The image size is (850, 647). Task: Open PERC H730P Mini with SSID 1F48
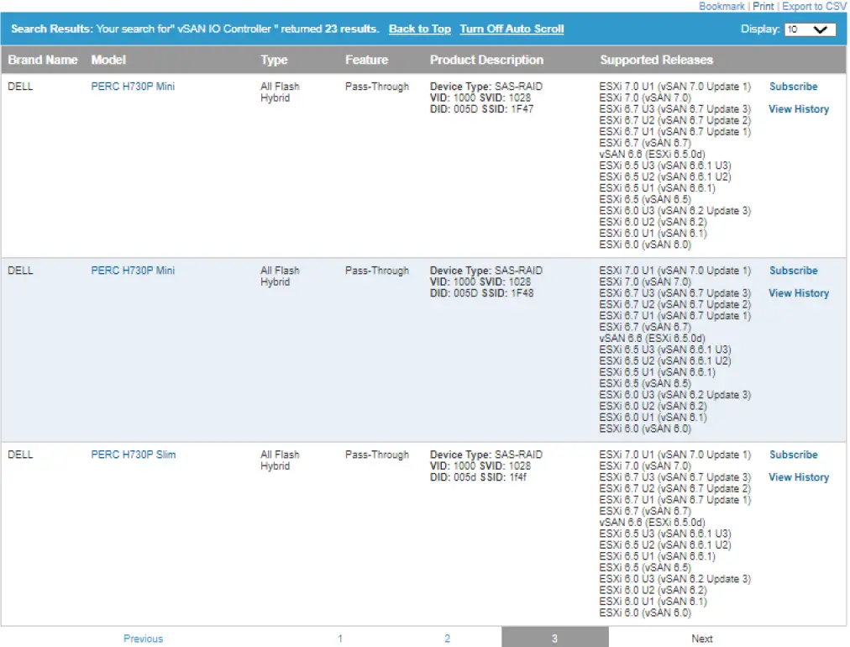(x=133, y=271)
